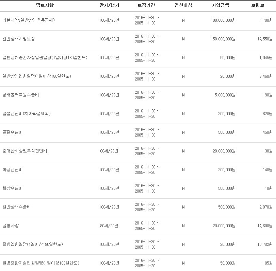Click the 14,600원 premium for 질병사망
276x271 pixels.
pyautogui.click(x=265, y=226)
